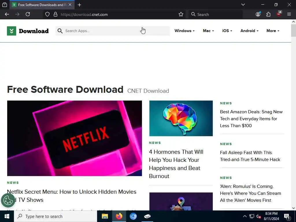Click the Firefox taskbar icon

pos(119,216)
